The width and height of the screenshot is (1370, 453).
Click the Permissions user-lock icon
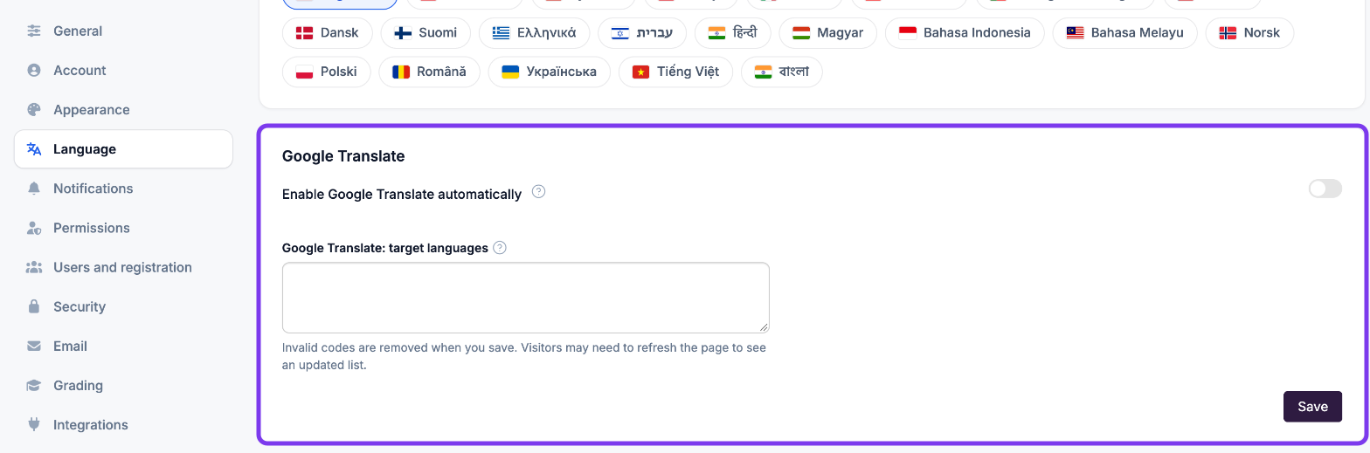[x=34, y=228]
